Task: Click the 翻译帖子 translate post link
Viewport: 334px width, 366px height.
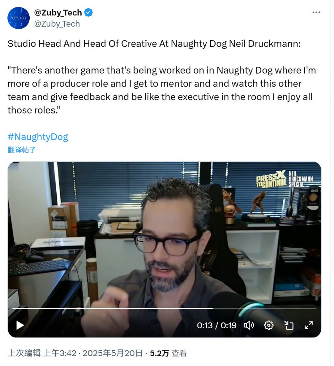Action: pos(22,150)
